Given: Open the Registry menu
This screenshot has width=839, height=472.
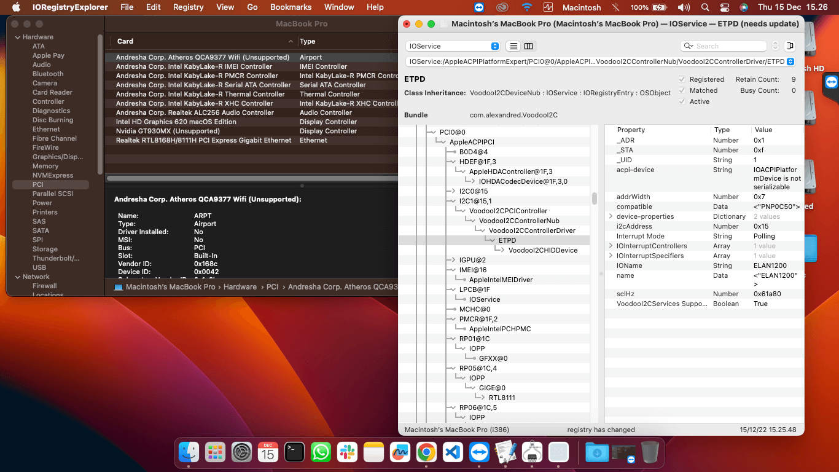Looking at the screenshot, I should (188, 7).
